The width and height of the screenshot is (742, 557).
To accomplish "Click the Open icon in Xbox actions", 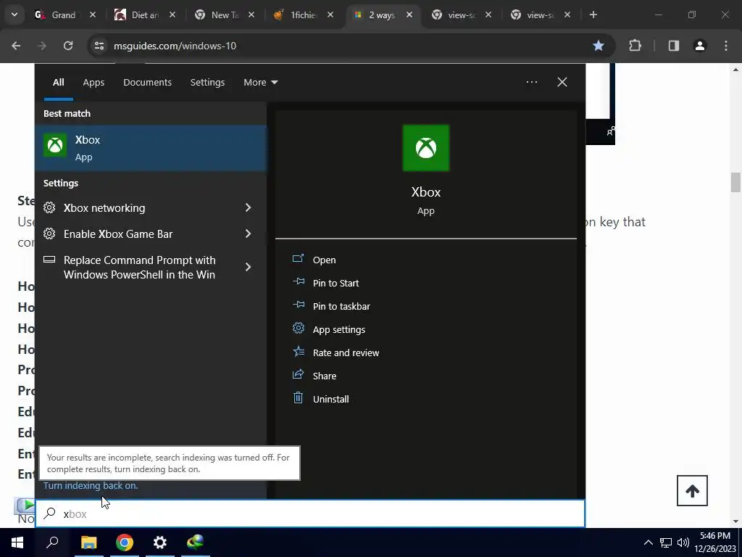I will (x=298, y=259).
